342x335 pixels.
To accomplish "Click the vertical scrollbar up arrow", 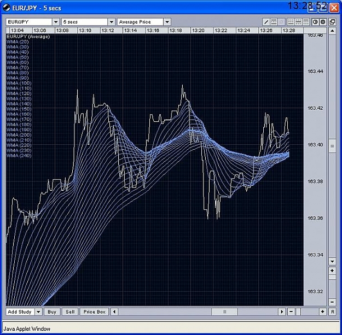I will pos(332,31).
